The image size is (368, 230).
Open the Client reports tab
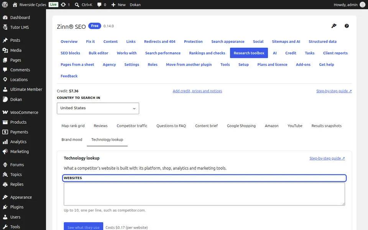(335, 53)
